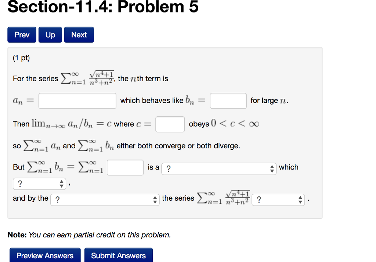Click the Prev navigation button
Image resolution: width=376 pixels, height=262 pixels.
coord(22,34)
